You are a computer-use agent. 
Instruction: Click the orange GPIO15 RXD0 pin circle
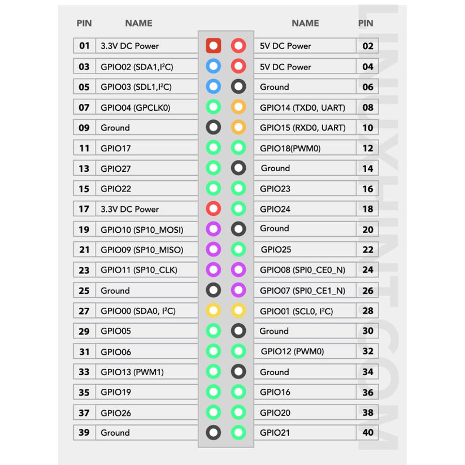pyautogui.click(x=238, y=127)
